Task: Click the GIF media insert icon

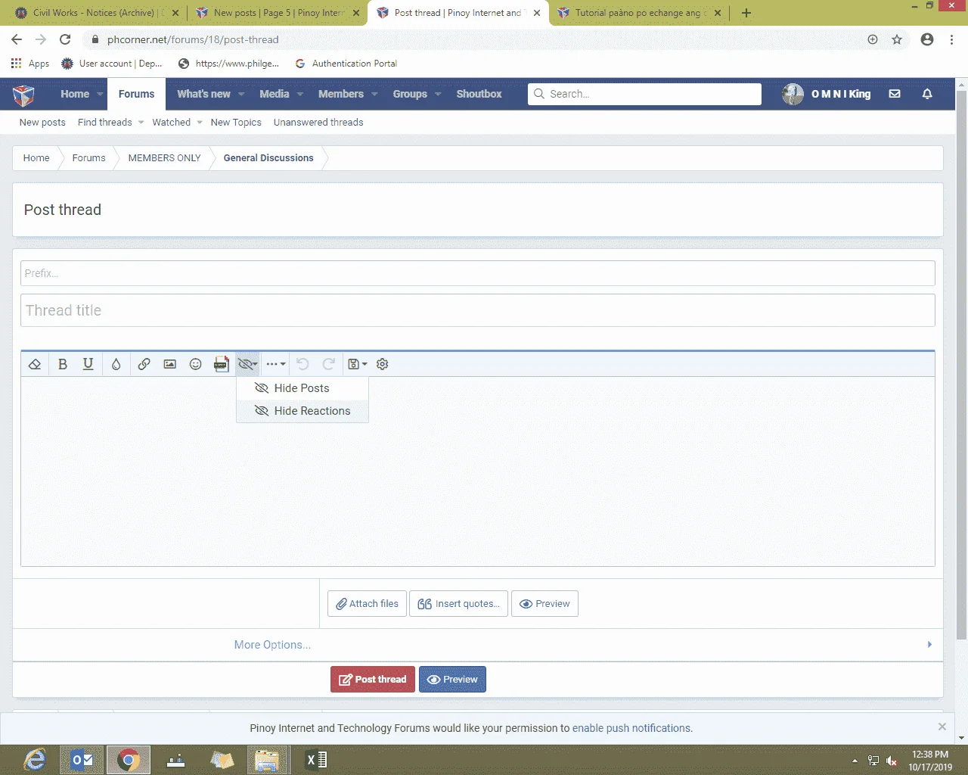Action: coord(221,364)
